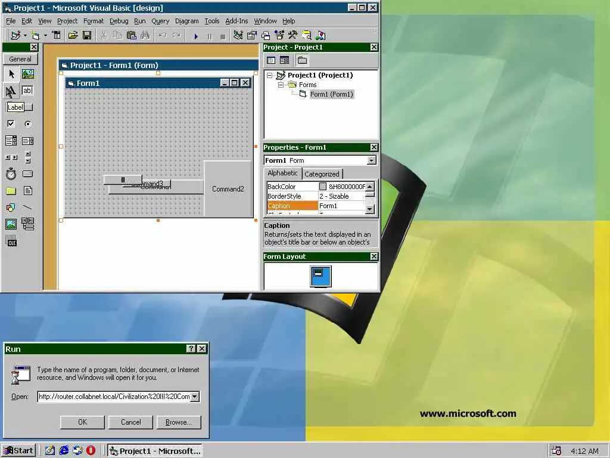Click the Save Project floppy disk icon

pos(87,35)
